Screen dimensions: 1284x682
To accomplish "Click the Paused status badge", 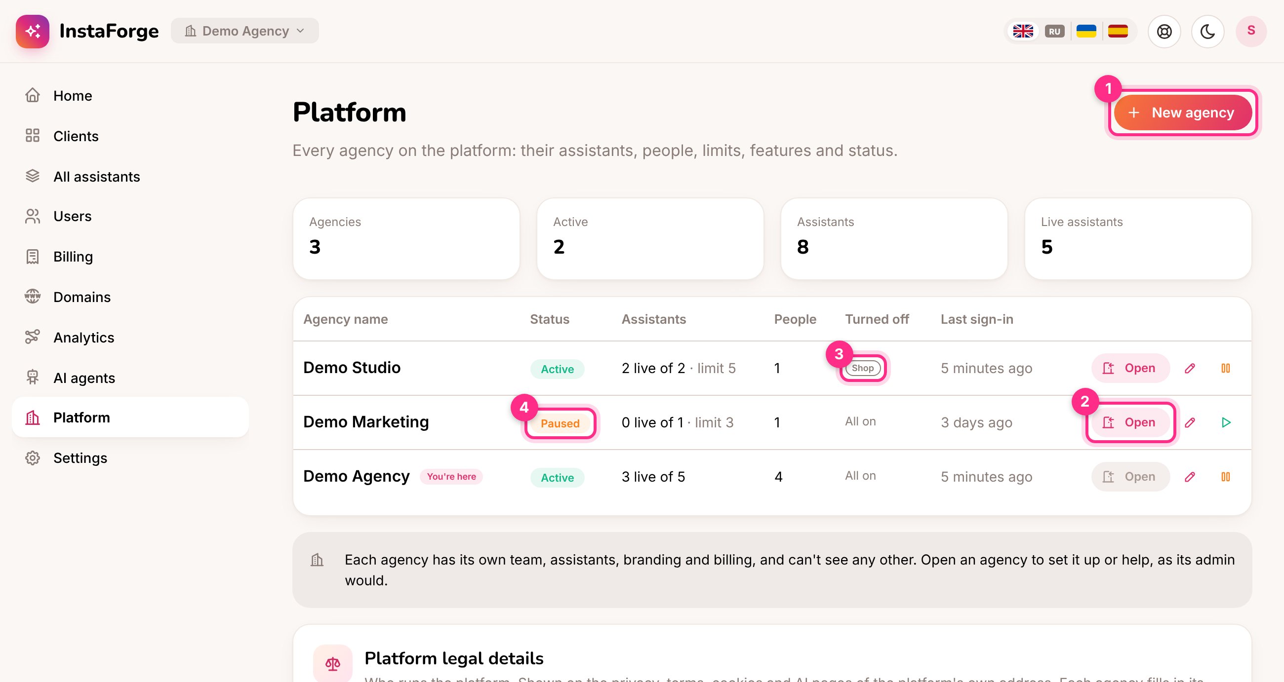I will tap(560, 423).
